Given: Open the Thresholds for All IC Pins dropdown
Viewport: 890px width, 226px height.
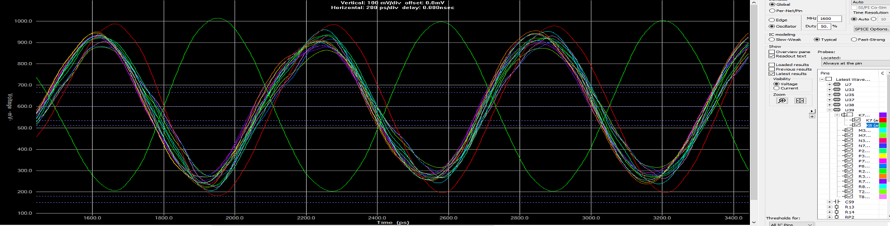Looking at the screenshot, I should coord(791,224).
